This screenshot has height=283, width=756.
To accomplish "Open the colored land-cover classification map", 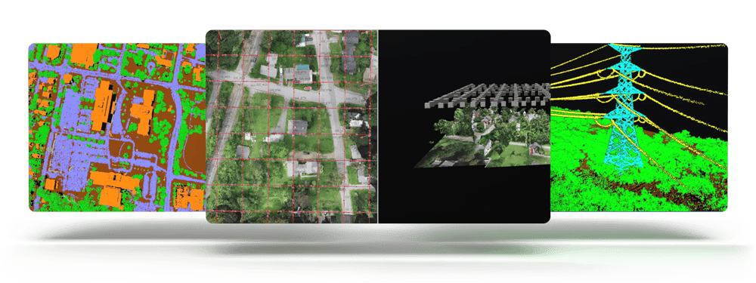I will 117,128.
